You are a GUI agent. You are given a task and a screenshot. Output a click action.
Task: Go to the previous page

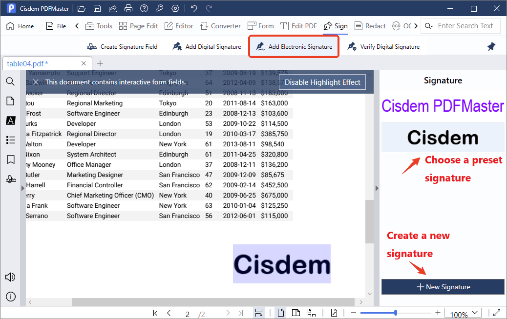169,313
